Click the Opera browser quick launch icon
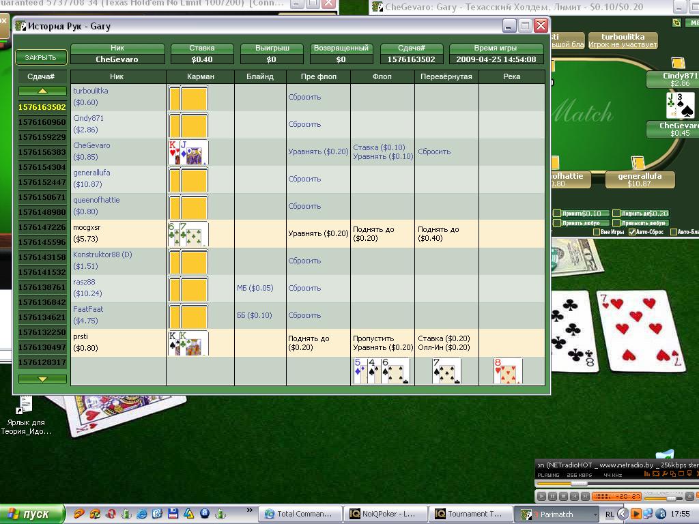699x524 pixels. 111,514
